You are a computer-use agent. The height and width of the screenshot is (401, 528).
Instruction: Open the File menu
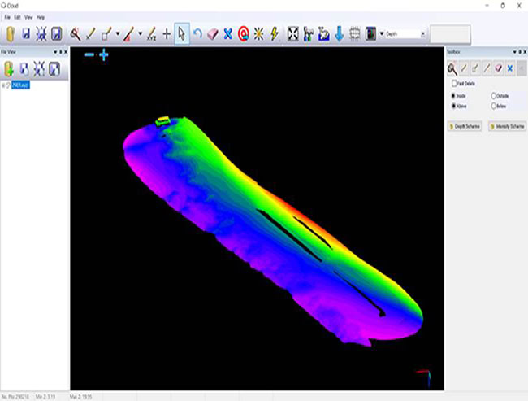click(x=7, y=17)
